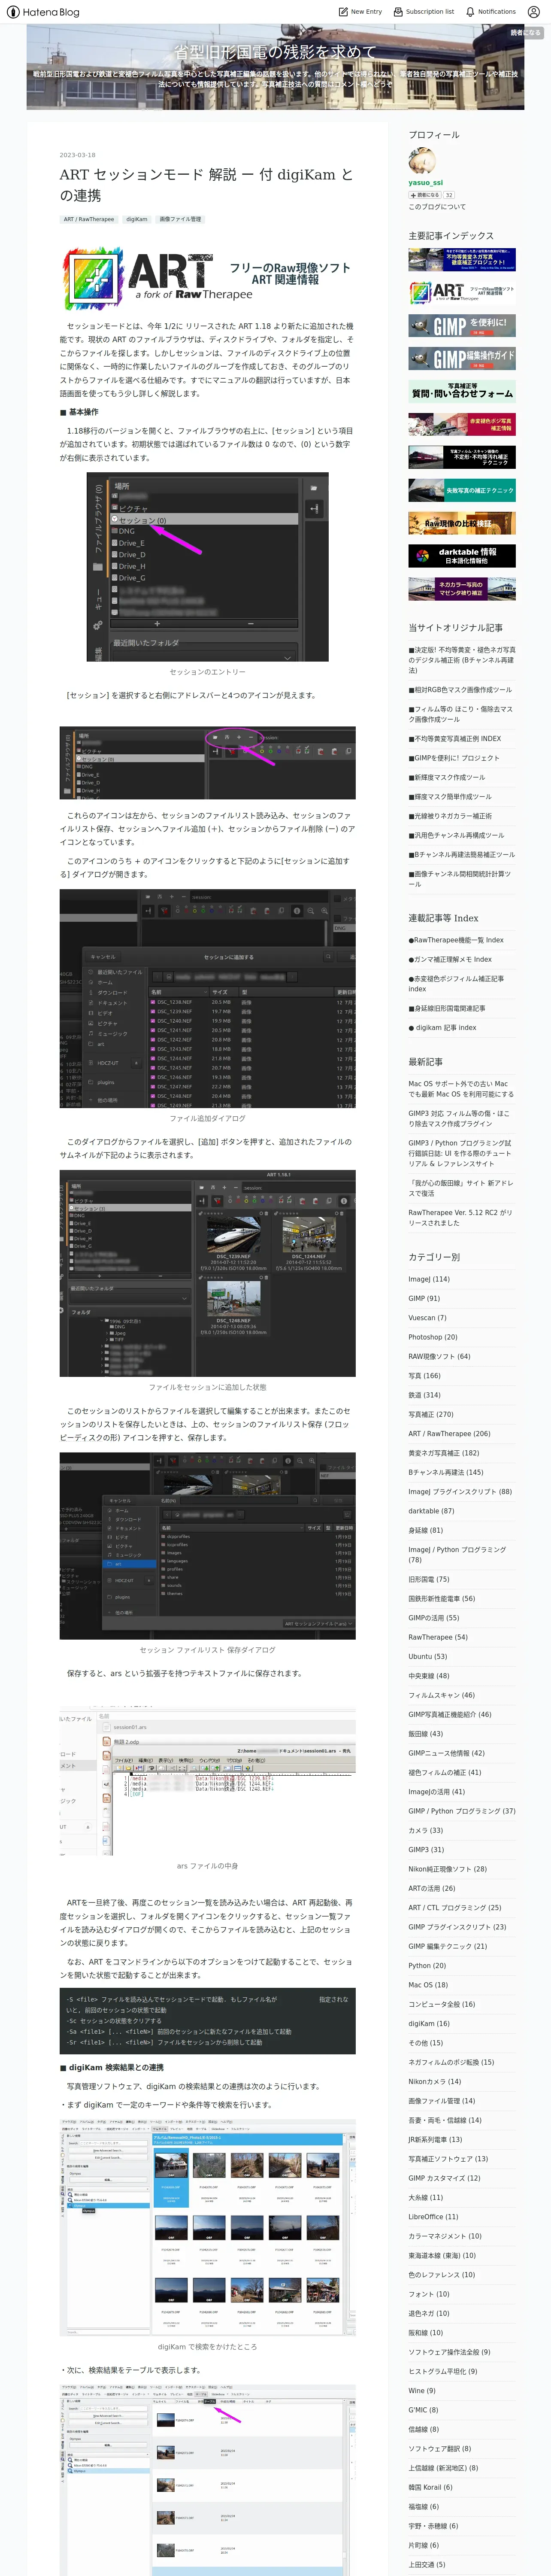Open RawTherapee機能一覧 Index link

(456, 940)
